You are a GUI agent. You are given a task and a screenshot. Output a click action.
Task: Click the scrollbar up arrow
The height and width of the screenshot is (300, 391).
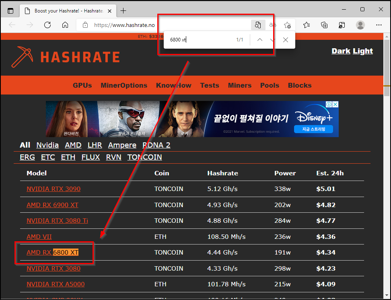coord(387,37)
